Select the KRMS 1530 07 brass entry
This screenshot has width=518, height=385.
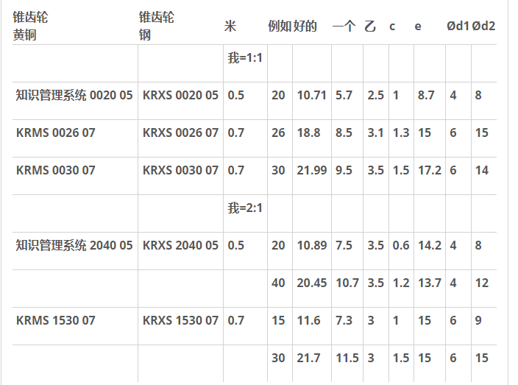tap(56, 321)
